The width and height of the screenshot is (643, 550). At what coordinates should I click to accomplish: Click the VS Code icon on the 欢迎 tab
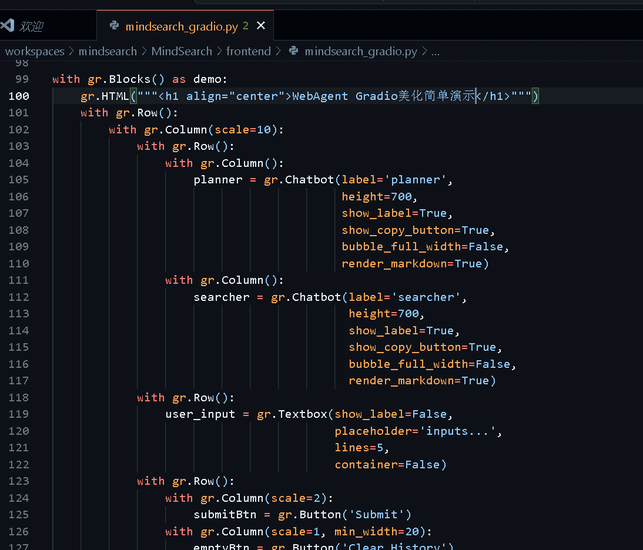[8, 25]
